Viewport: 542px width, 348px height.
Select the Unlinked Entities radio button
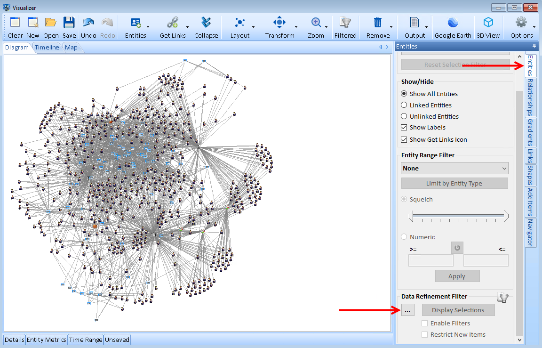coord(404,116)
